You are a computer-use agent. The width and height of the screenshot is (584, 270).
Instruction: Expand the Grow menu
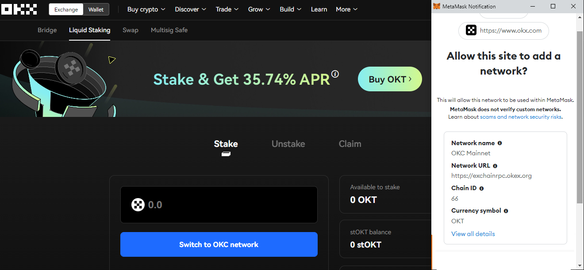click(x=259, y=9)
